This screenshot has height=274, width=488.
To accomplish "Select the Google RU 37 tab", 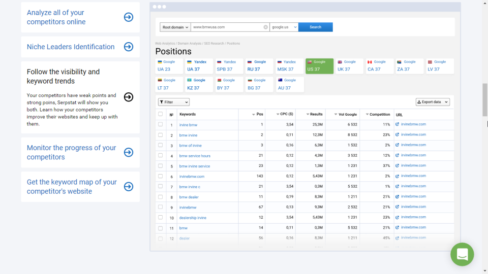I will 259,66.
